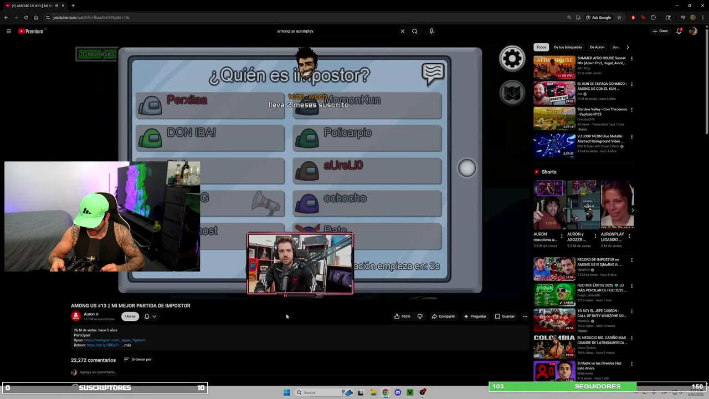Open browser home page

tap(36, 17)
